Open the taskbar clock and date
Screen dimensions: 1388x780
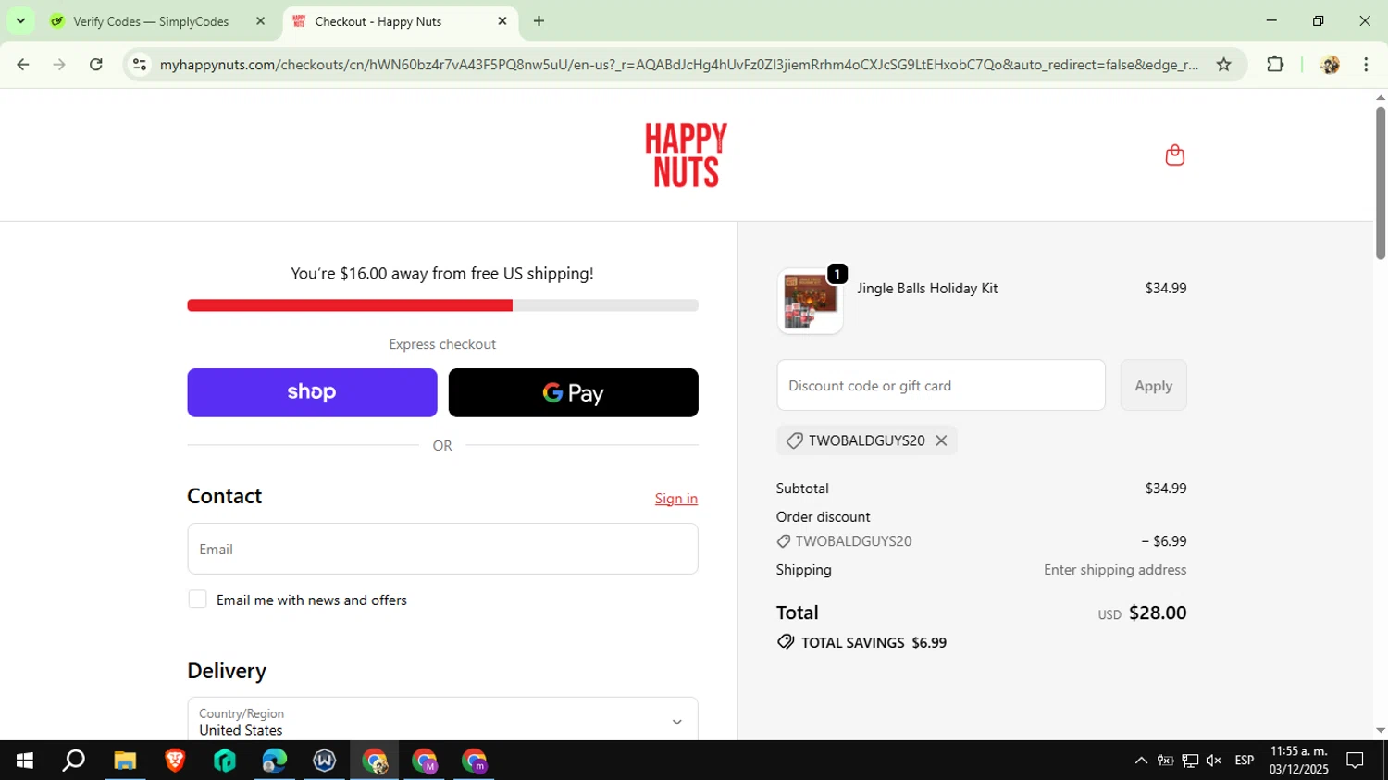click(1298, 761)
